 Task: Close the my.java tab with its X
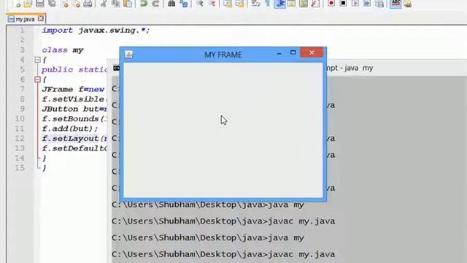coord(41,19)
